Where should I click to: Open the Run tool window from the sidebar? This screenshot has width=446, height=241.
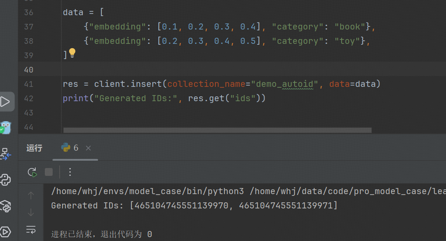click(x=6, y=102)
